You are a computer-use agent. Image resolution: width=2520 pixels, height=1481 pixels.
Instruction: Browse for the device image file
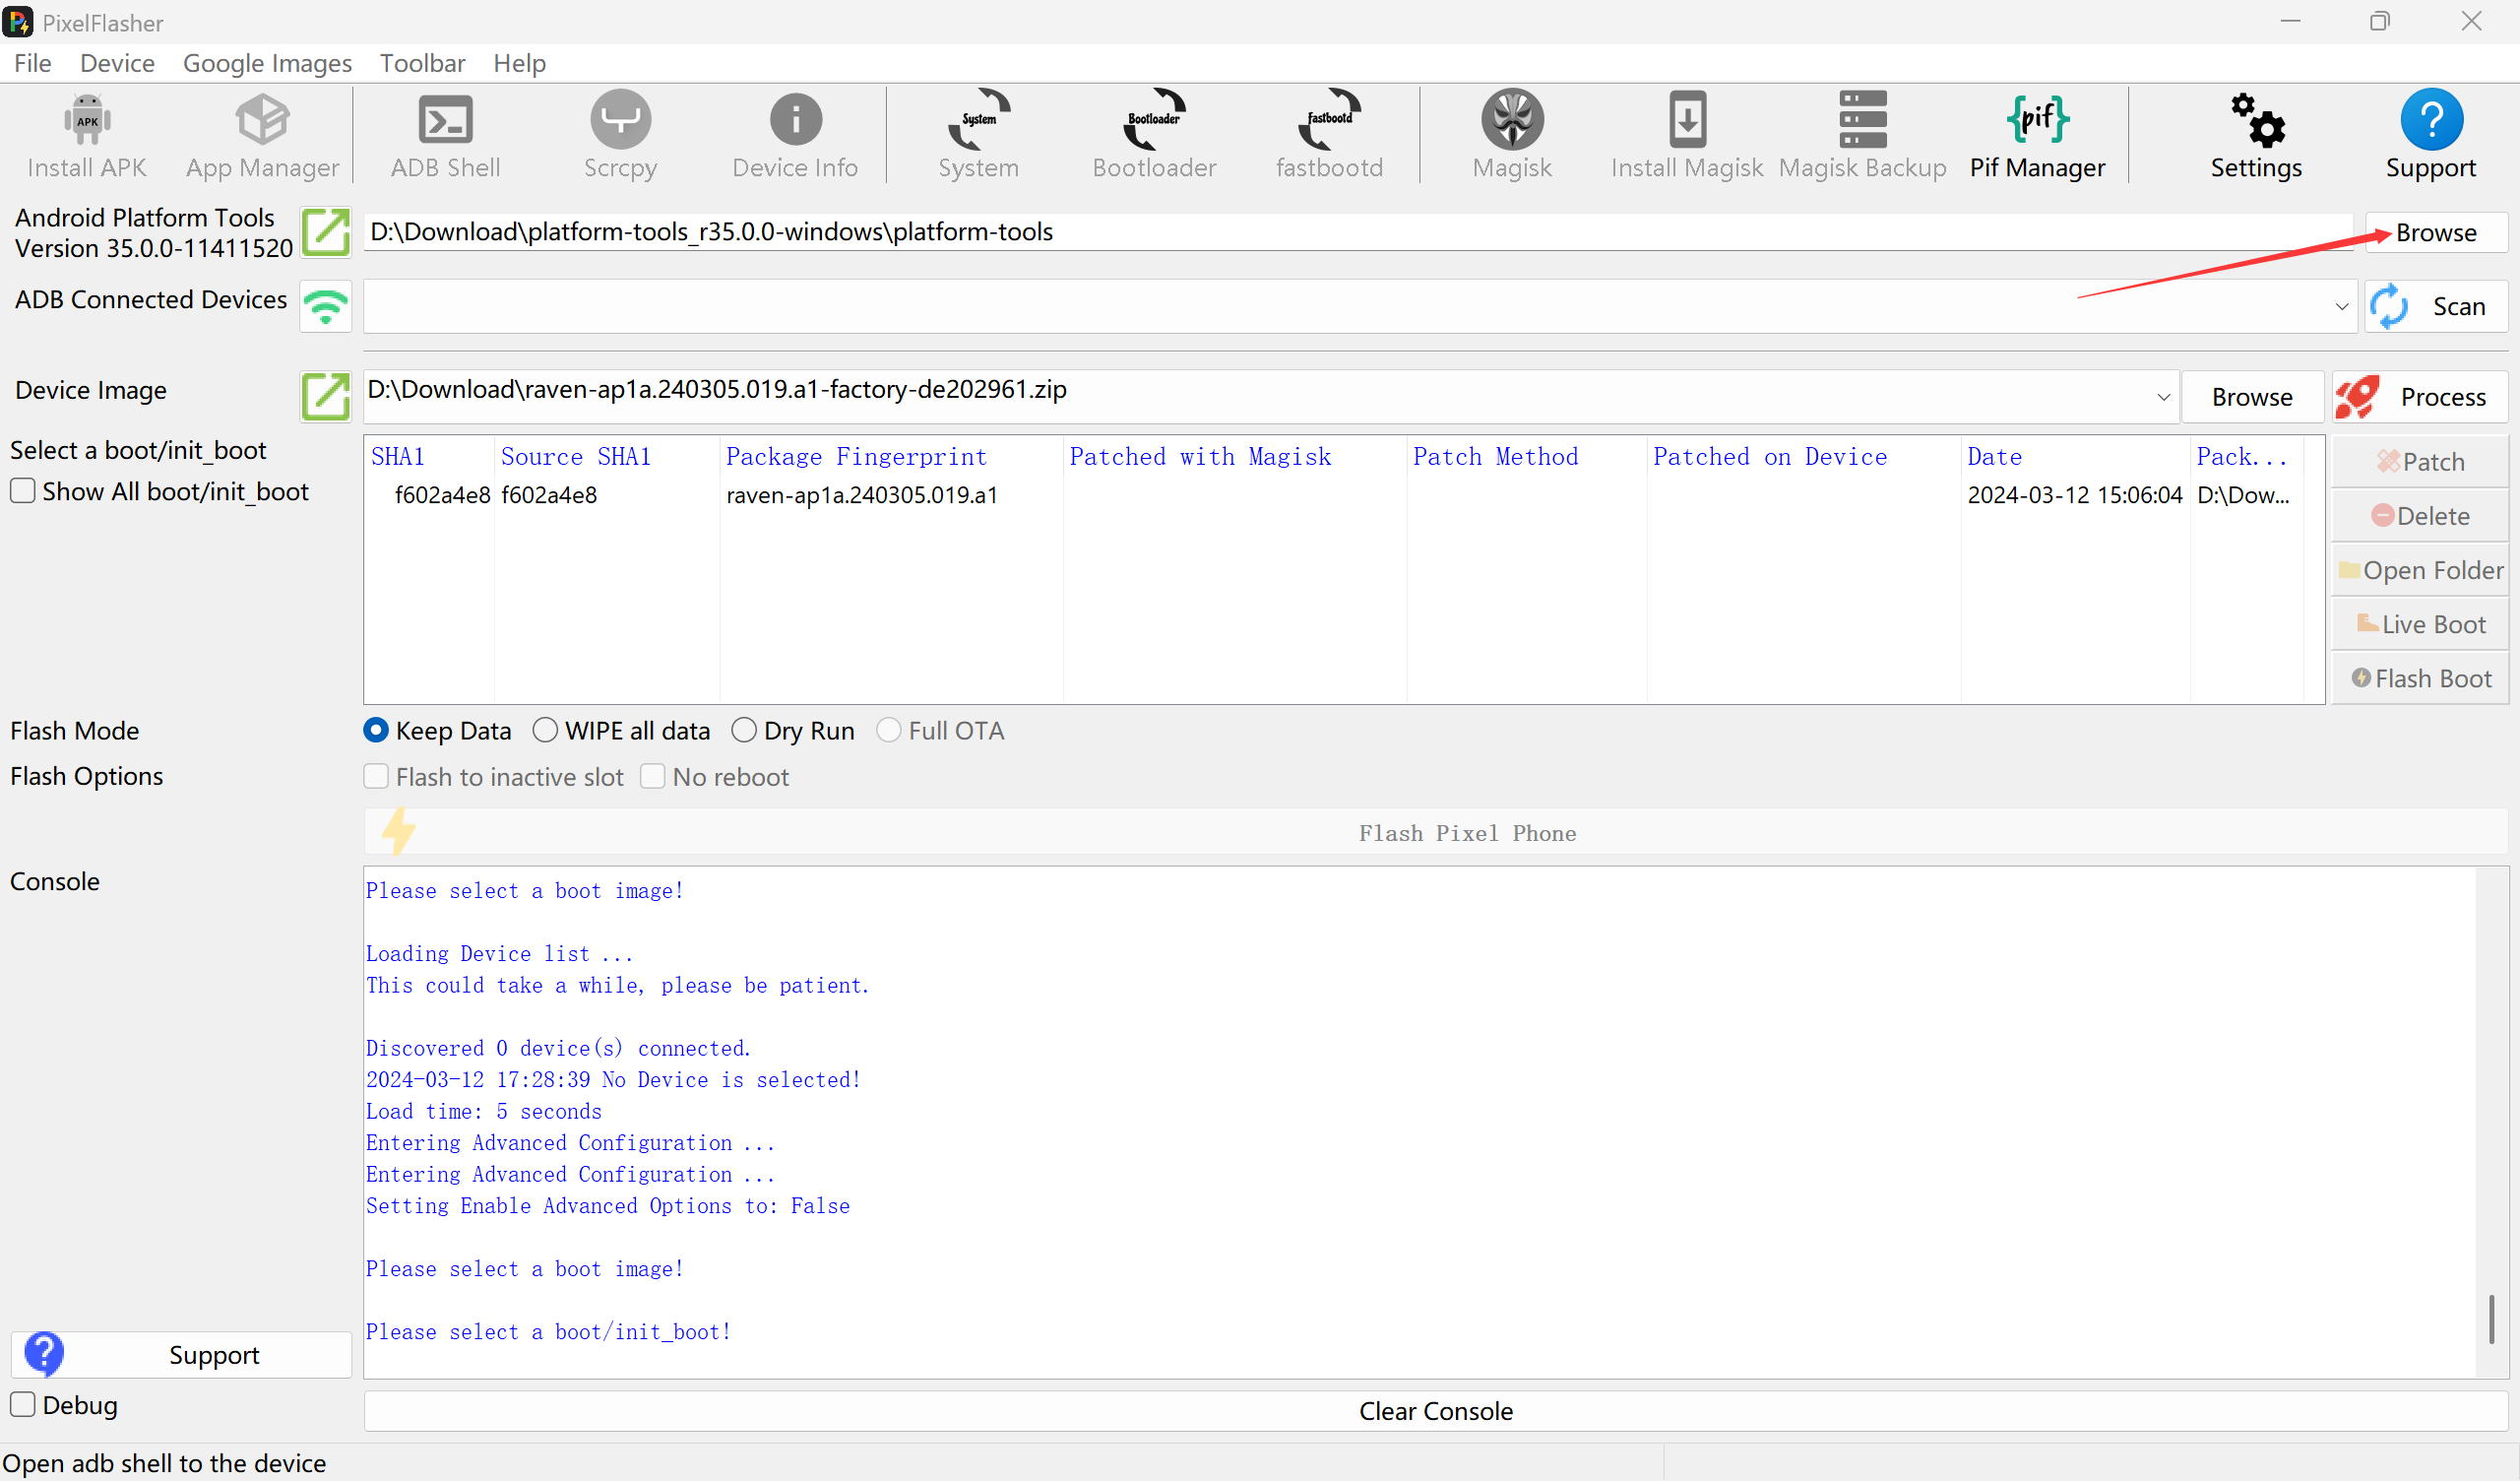coord(2252,397)
